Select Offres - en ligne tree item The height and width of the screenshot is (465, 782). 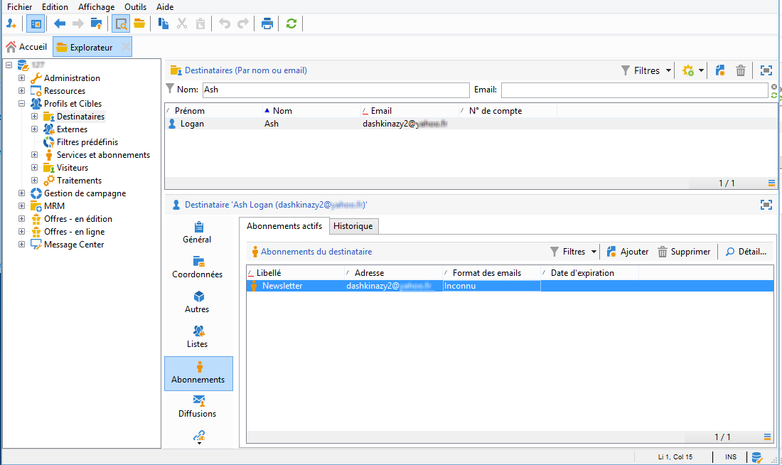[x=75, y=232]
